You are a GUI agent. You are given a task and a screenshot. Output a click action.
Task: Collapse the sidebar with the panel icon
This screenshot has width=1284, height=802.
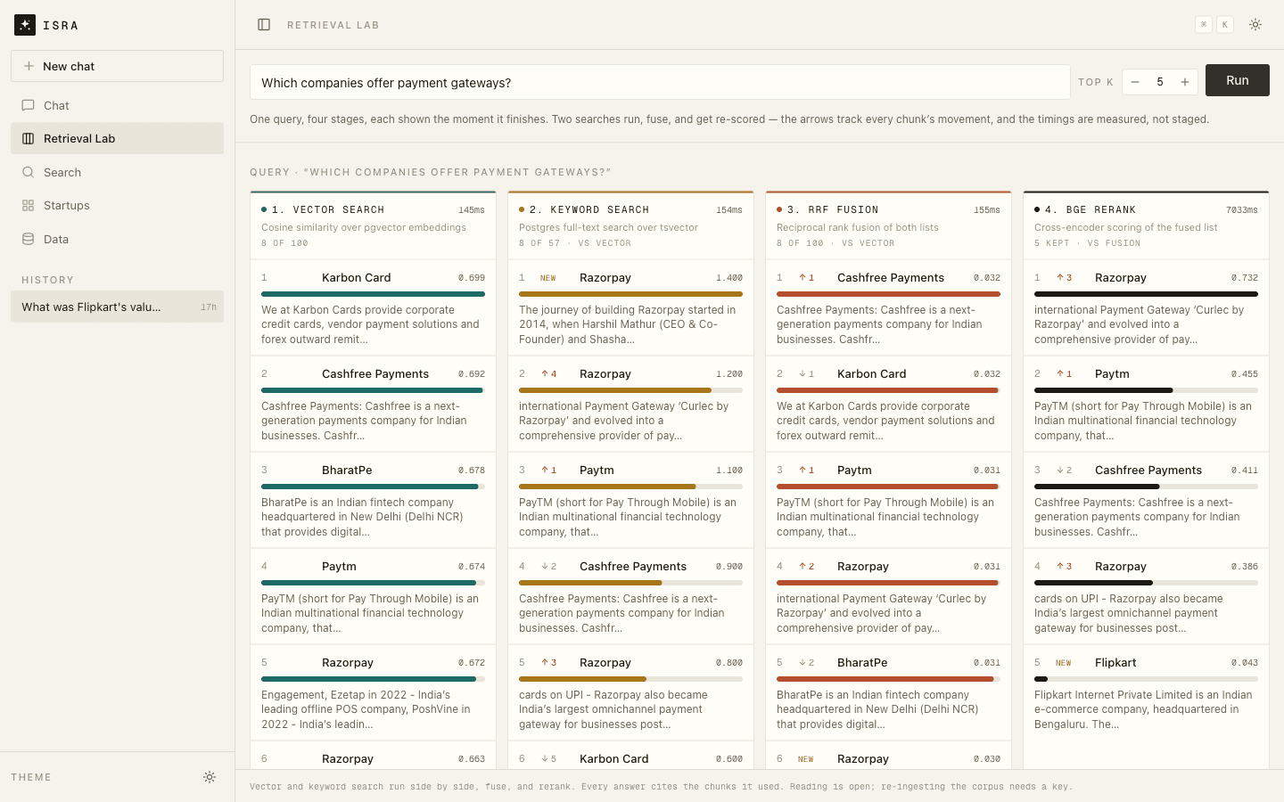click(264, 25)
